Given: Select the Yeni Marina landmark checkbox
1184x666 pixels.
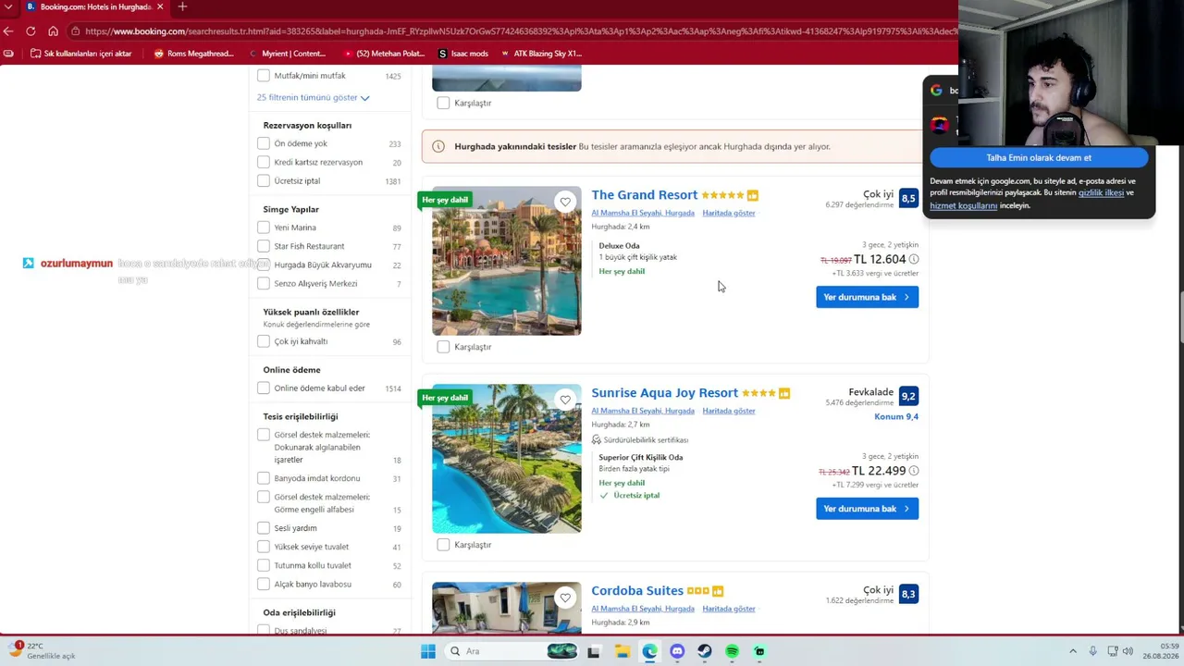Looking at the screenshot, I should [264, 228].
